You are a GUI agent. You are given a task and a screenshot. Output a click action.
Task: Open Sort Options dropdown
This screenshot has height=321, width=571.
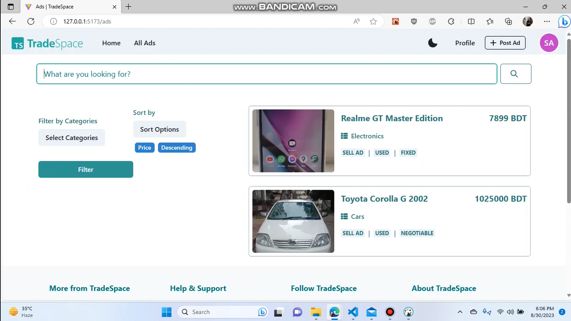point(159,129)
